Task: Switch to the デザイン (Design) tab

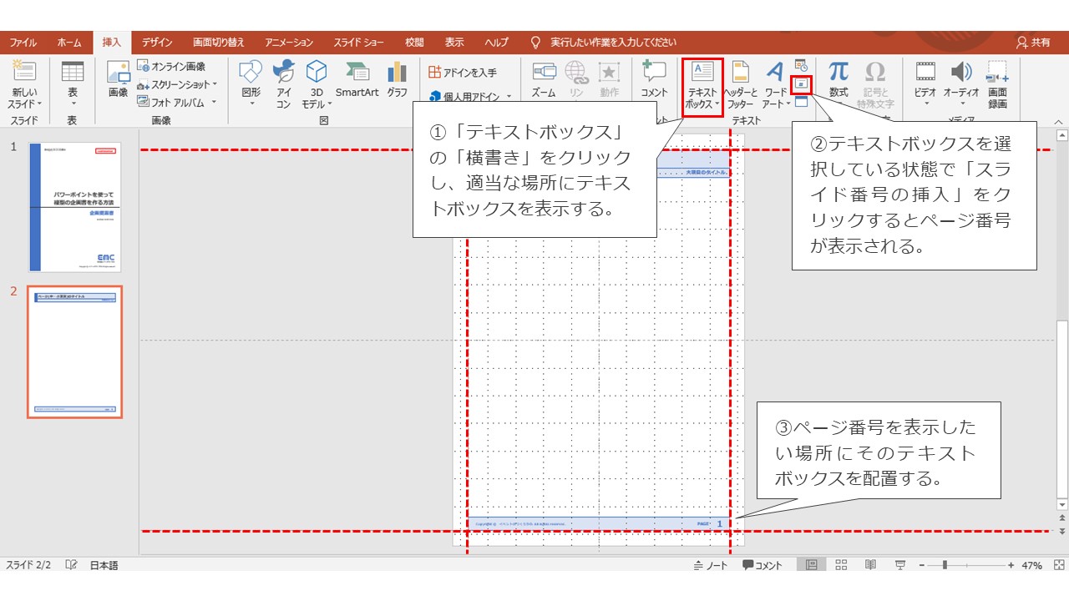Action: tap(157, 43)
